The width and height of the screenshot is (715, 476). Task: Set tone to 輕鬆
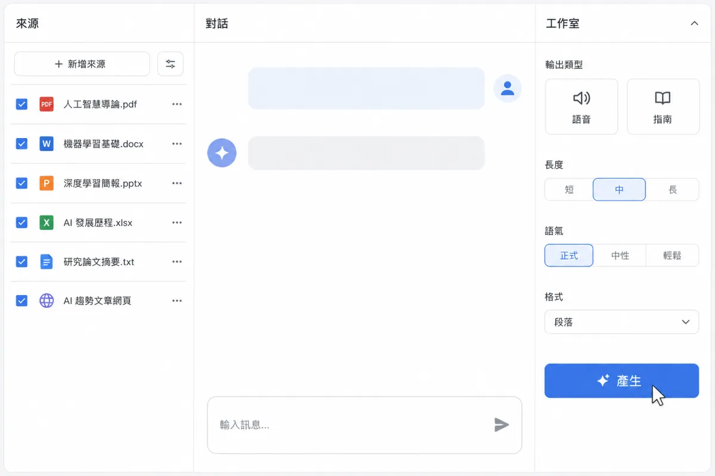click(x=672, y=255)
